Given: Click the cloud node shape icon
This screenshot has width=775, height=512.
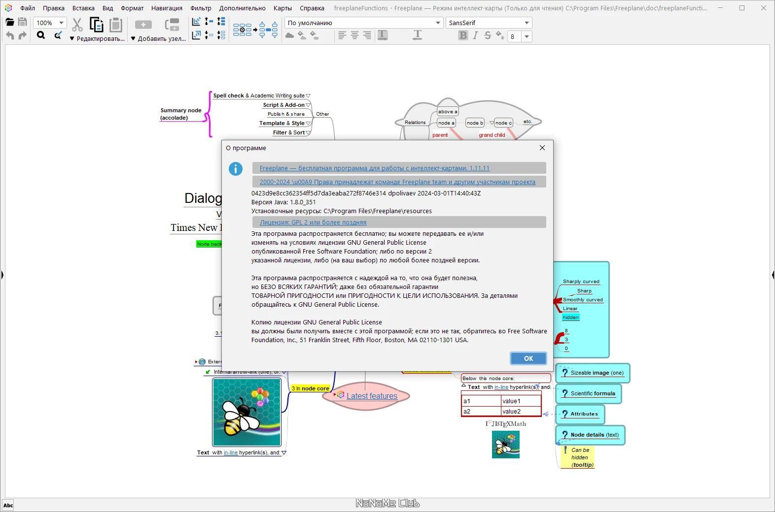Looking at the screenshot, I should pyautogui.click(x=290, y=35).
